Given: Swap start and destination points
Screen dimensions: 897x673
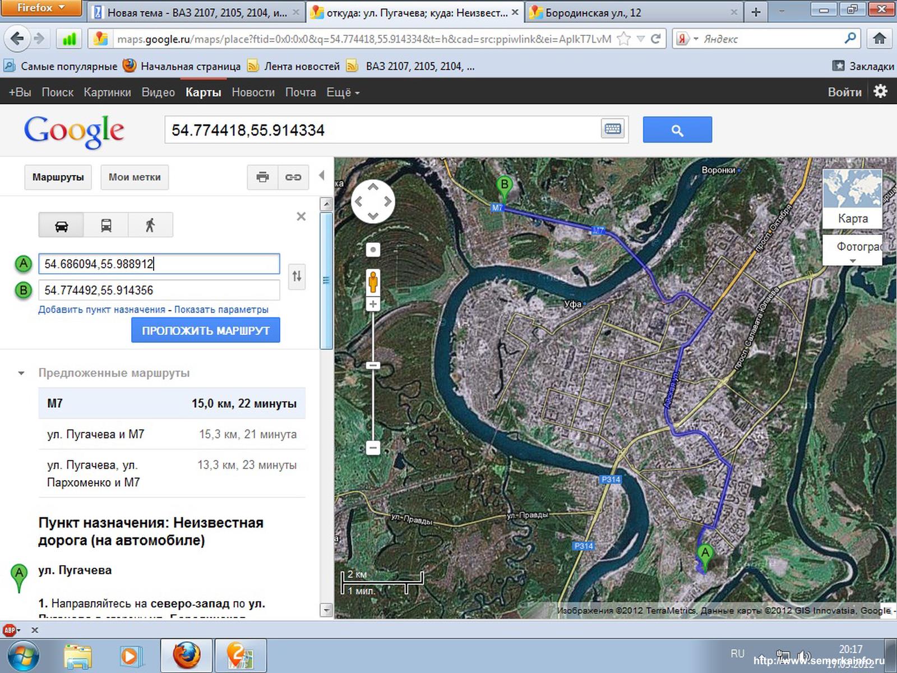Looking at the screenshot, I should click(x=297, y=276).
